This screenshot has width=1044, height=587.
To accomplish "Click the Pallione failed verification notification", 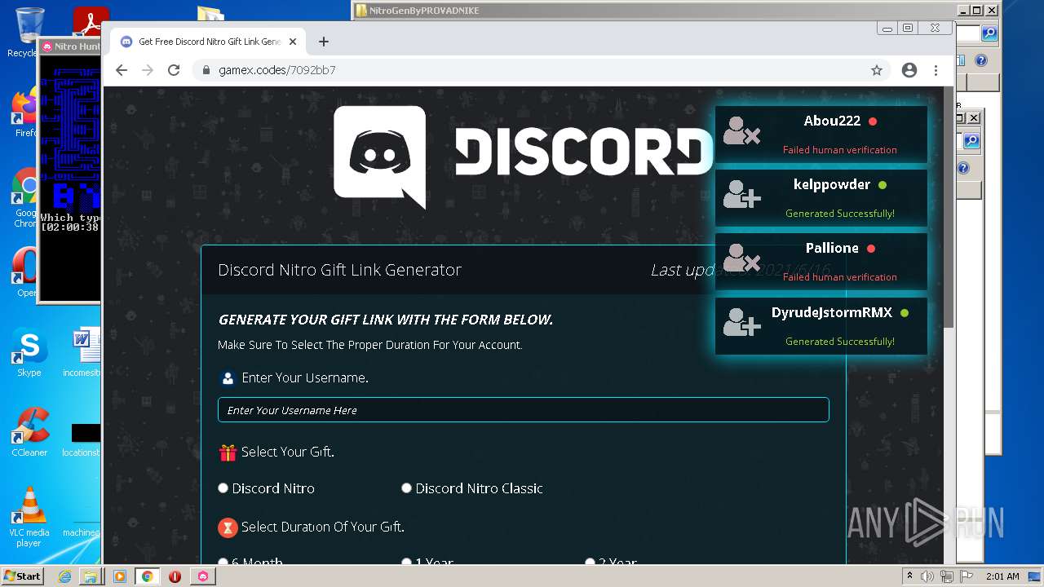I will 821,261.
